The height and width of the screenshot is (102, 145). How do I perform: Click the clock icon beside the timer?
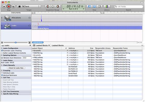(x=82, y=6)
